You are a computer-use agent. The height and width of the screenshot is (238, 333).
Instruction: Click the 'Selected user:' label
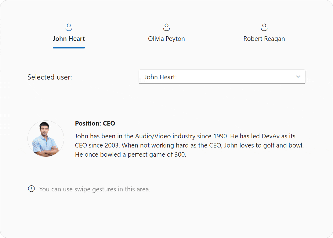[x=50, y=77]
